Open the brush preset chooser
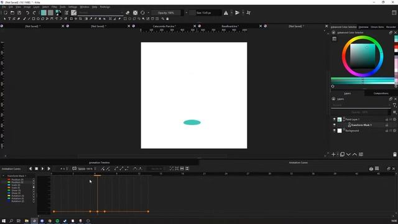 coord(74,12)
